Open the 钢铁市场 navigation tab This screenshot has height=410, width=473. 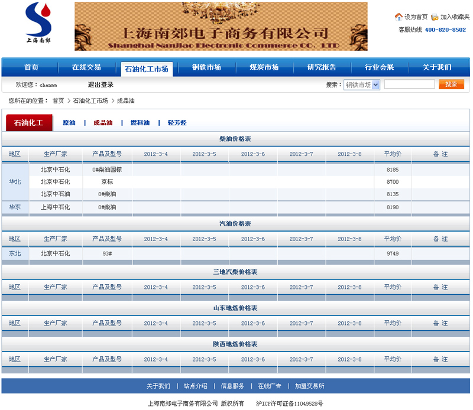pos(206,67)
